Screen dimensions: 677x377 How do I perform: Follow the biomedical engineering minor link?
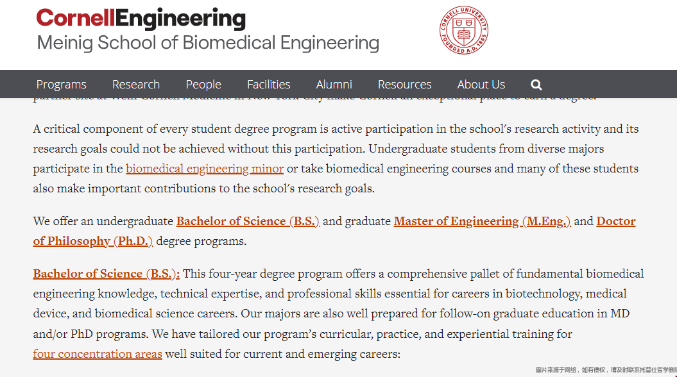click(x=205, y=169)
